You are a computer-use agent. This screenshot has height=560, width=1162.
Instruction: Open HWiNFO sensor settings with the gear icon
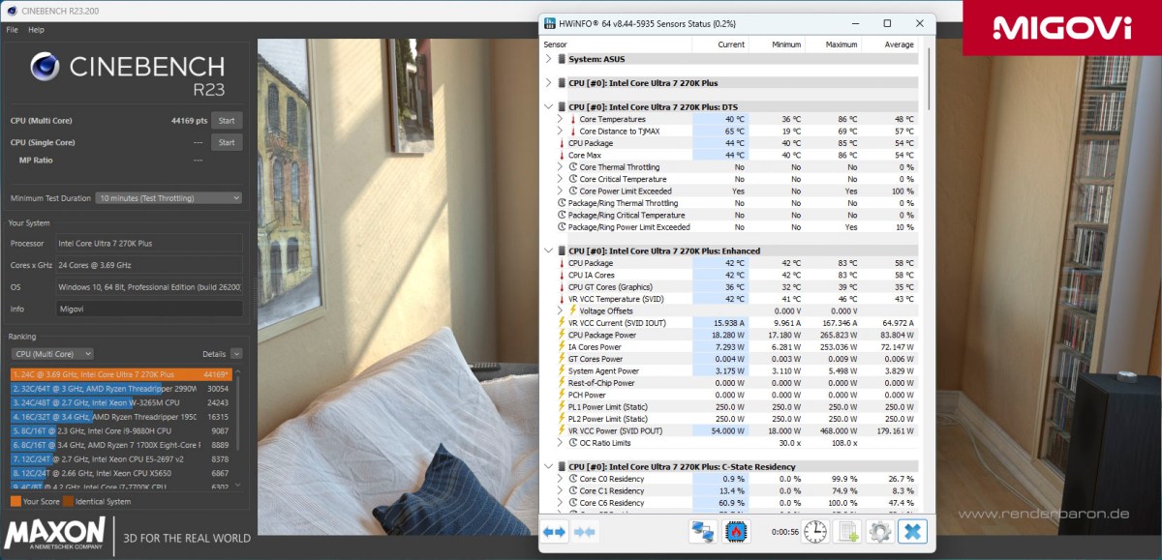click(x=879, y=532)
